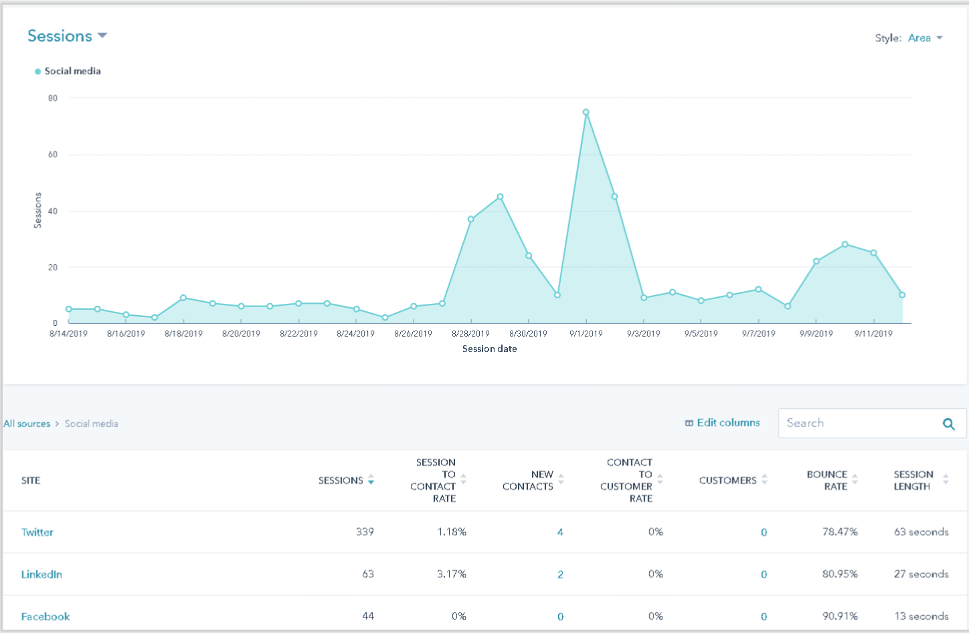The width and height of the screenshot is (969, 633).
Task: Click the Twitter sessions count 339
Action: click(x=365, y=532)
